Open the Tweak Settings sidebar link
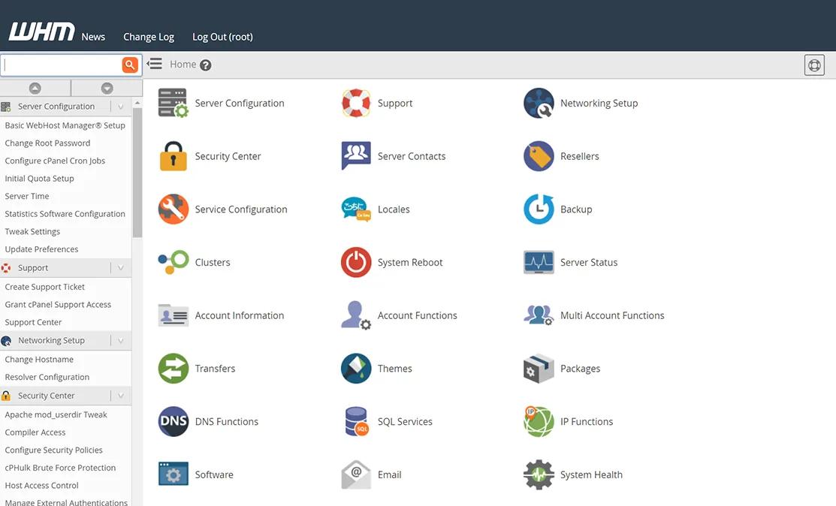This screenshot has width=836, height=506. click(x=32, y=231)
